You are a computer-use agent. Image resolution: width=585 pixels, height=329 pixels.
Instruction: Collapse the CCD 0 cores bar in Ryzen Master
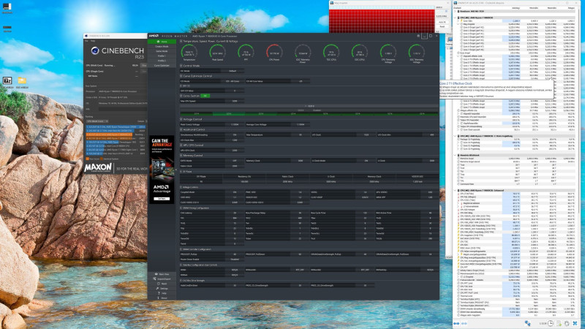(x=309, y=106)
